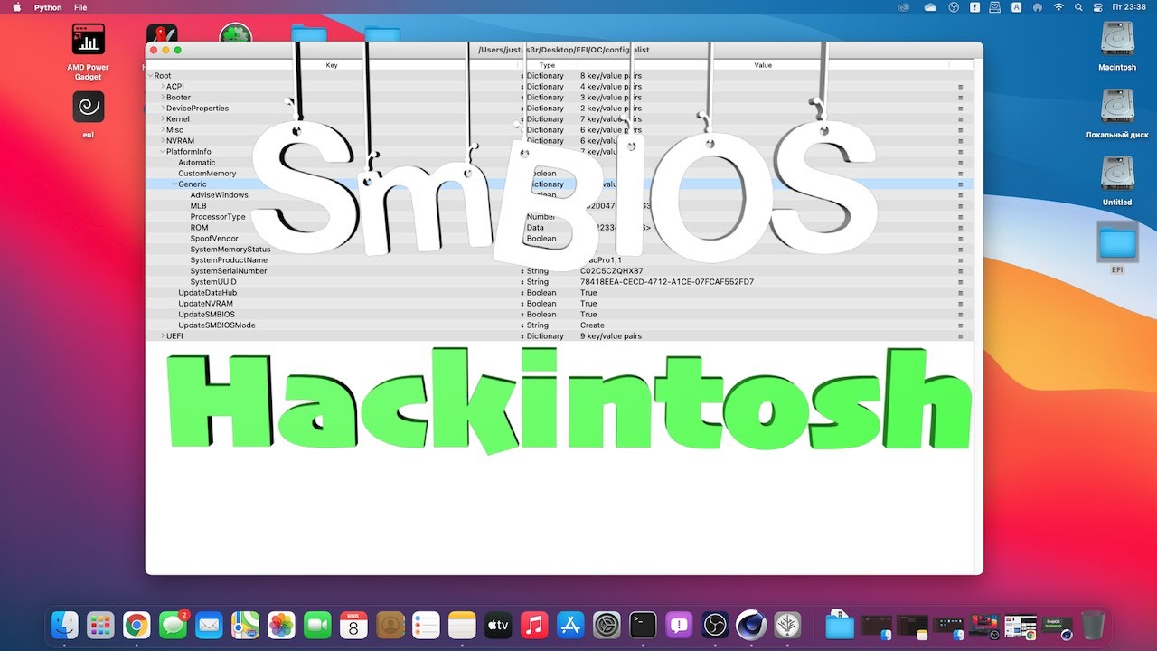Select the SystemSerialNumber value C02C5CZQHX87
The height and width of the screenshot is (651, 1157).
pos(612,271)
